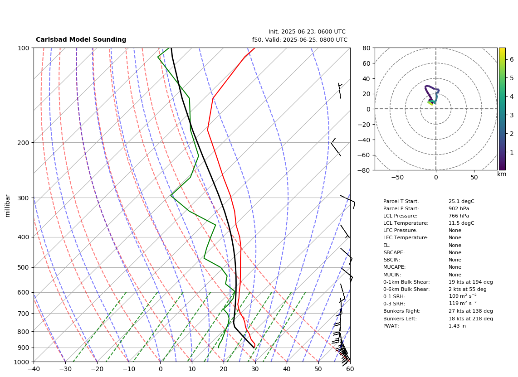
Task: Click the "700" pressure axis tick label
Action: coord(24,313)
